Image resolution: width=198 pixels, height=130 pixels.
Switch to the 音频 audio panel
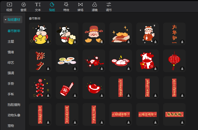point(23,7)
